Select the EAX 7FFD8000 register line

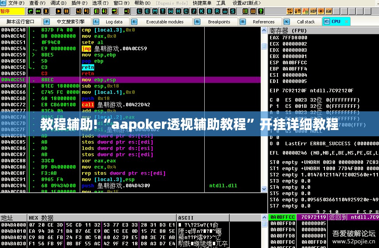[289, 38]
